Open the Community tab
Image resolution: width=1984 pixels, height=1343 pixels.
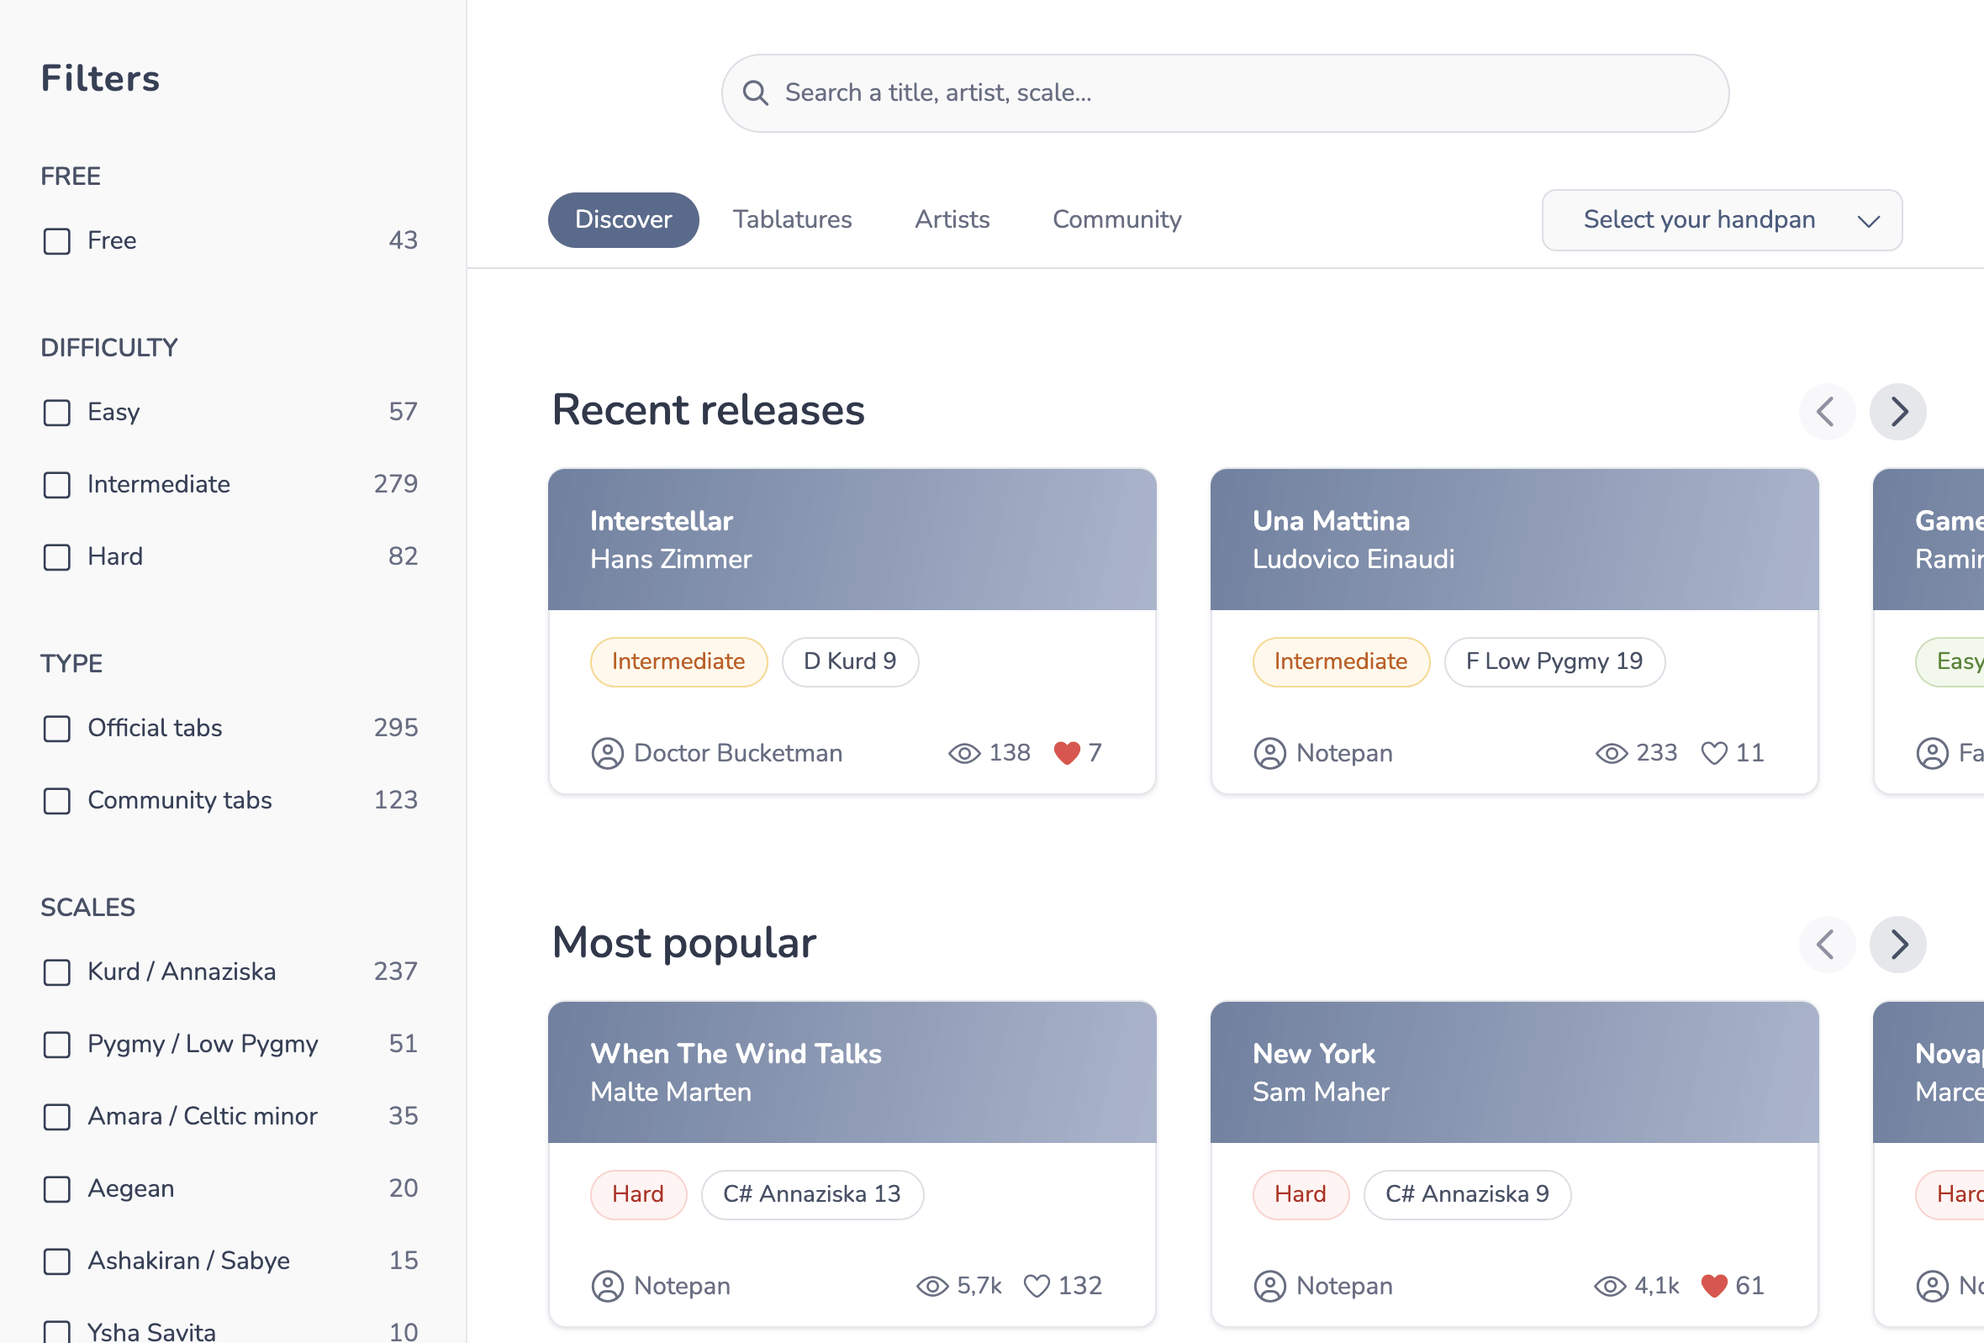[x=1116, y=220]
